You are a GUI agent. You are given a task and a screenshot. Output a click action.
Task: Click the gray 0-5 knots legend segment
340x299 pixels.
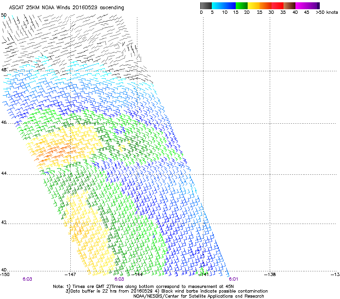click(x=206, y=6)
